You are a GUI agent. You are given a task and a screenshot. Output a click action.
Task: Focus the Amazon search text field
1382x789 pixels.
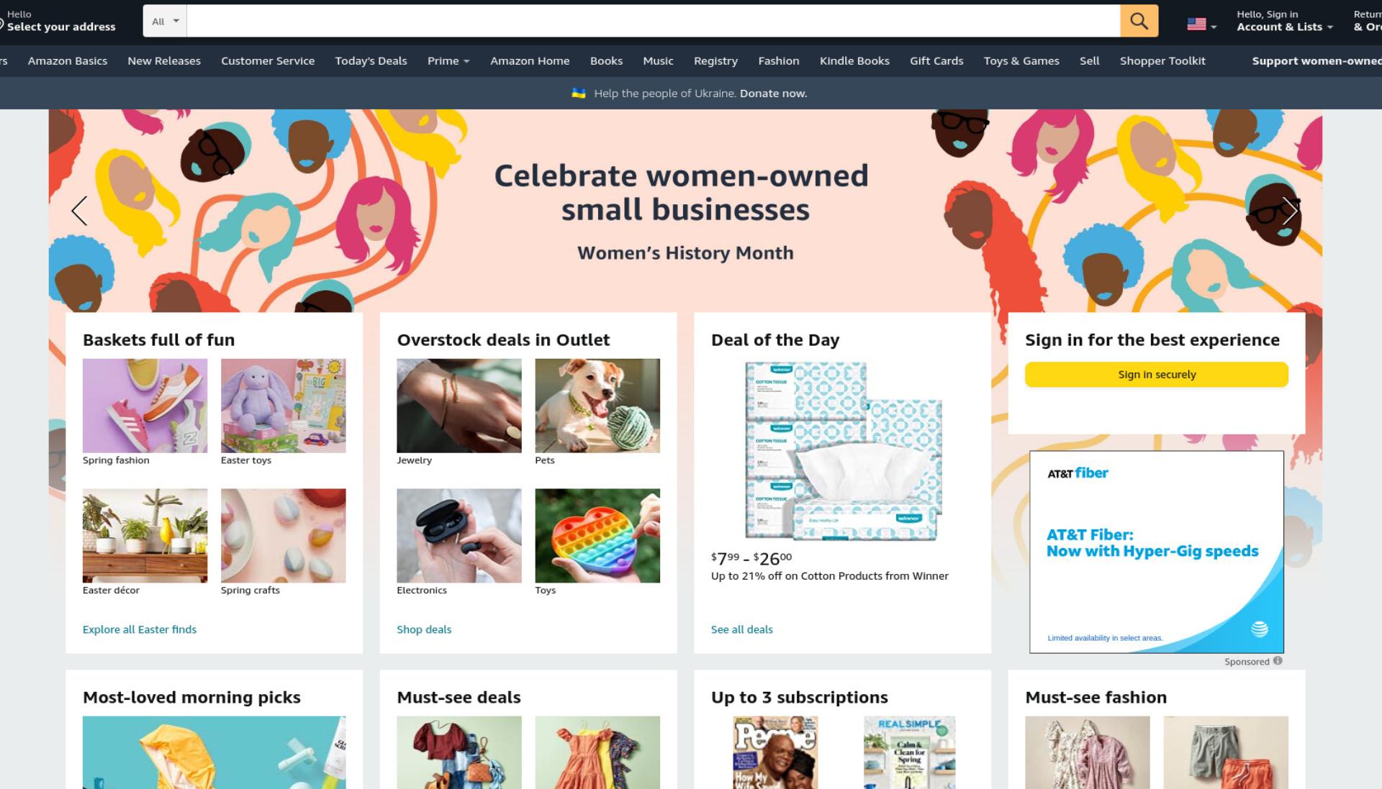[x=653, y=21]
